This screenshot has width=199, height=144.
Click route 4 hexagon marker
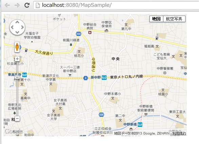click(86, 78)
